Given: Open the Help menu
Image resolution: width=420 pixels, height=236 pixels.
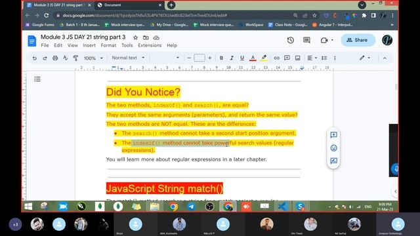Looking at the screenshot, I should coord(172,45).
